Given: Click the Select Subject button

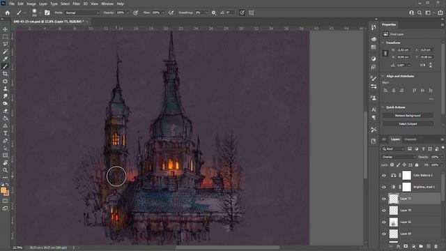Looking at the screenshot, I should point(408,124).
